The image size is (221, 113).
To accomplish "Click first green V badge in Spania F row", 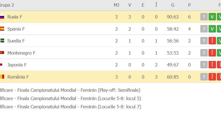I will pos(212,29).
